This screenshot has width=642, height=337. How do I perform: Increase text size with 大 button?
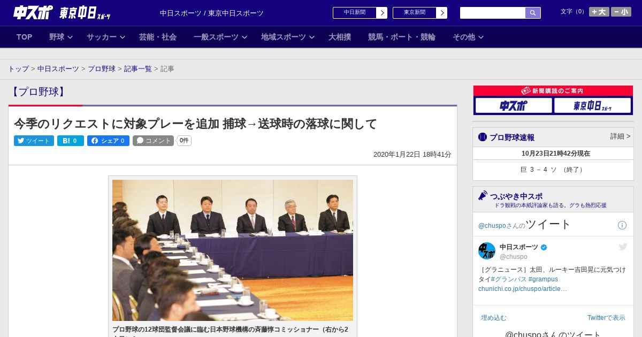click(x=599, y=12)
